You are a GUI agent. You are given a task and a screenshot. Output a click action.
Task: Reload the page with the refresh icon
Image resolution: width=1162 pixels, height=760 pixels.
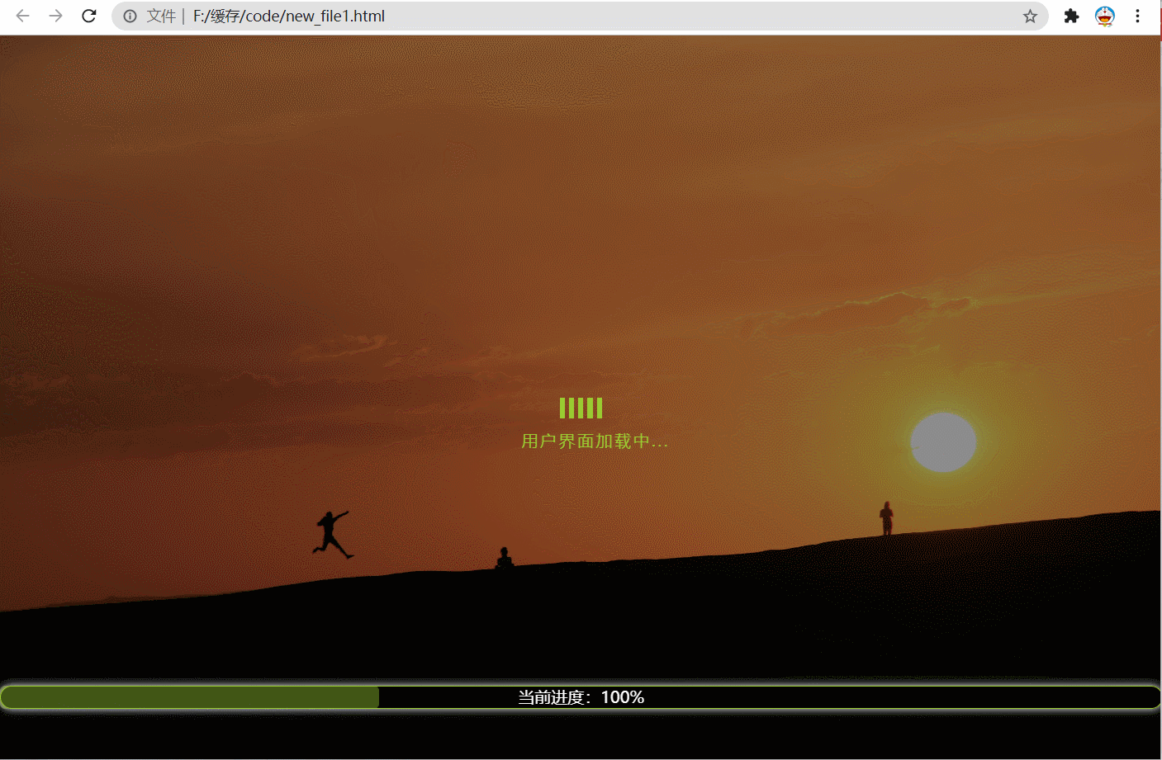pos(89,16)
